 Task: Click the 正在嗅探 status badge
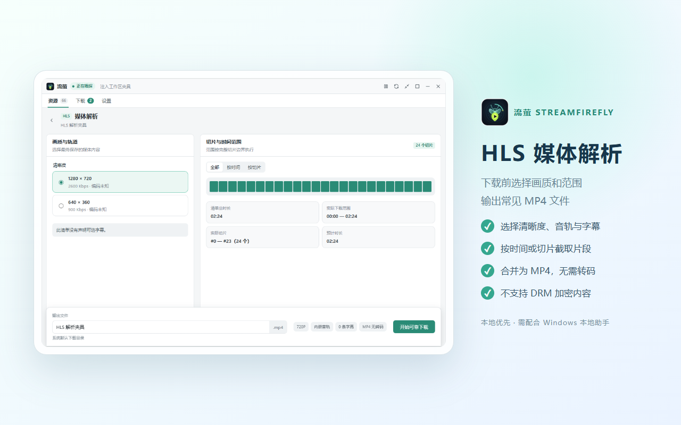[82, 86]
